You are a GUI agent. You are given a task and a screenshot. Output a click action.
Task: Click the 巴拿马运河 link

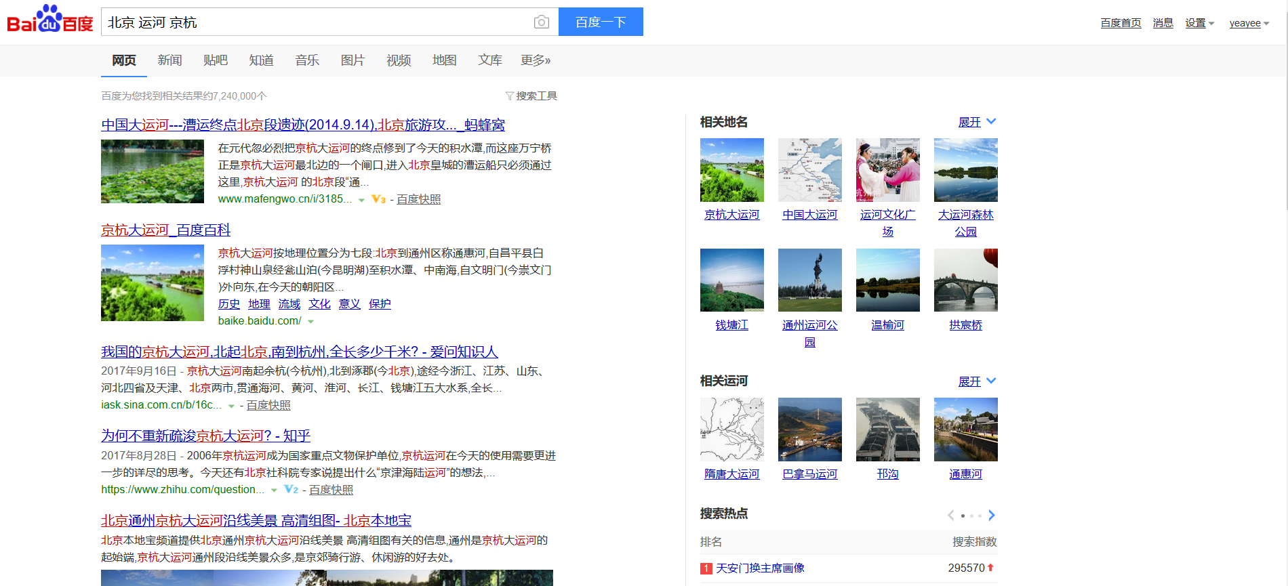pos(810,474)
